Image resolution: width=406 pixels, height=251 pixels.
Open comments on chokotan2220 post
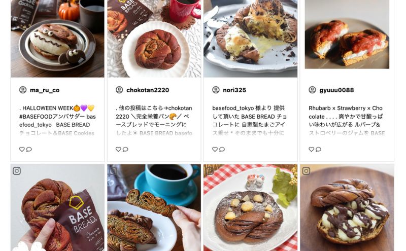pyautogui.click(x=125, y=149)
